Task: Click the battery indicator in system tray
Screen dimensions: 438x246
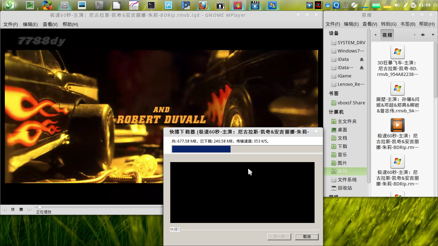Action: [x=414, y=5]
